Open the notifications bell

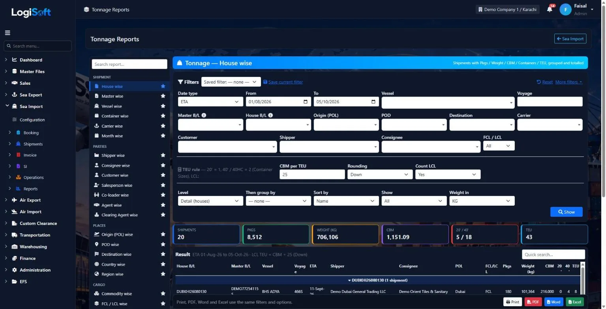click(x=550, y=9)
